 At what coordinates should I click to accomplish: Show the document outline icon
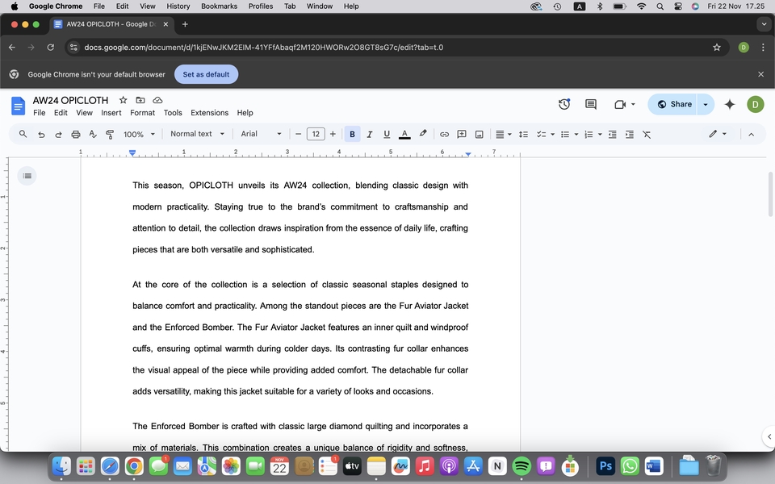pyautogui.click(x=27, y=175)
